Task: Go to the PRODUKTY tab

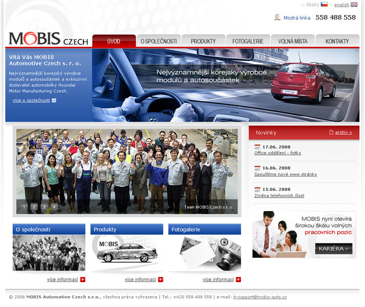Action: 203,41
